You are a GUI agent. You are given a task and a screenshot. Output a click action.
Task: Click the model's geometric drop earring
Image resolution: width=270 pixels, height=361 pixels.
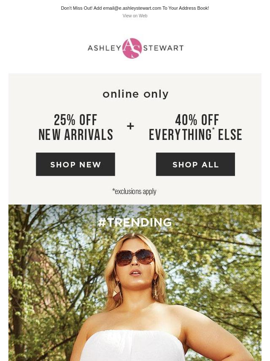click(x=116, y=293)
